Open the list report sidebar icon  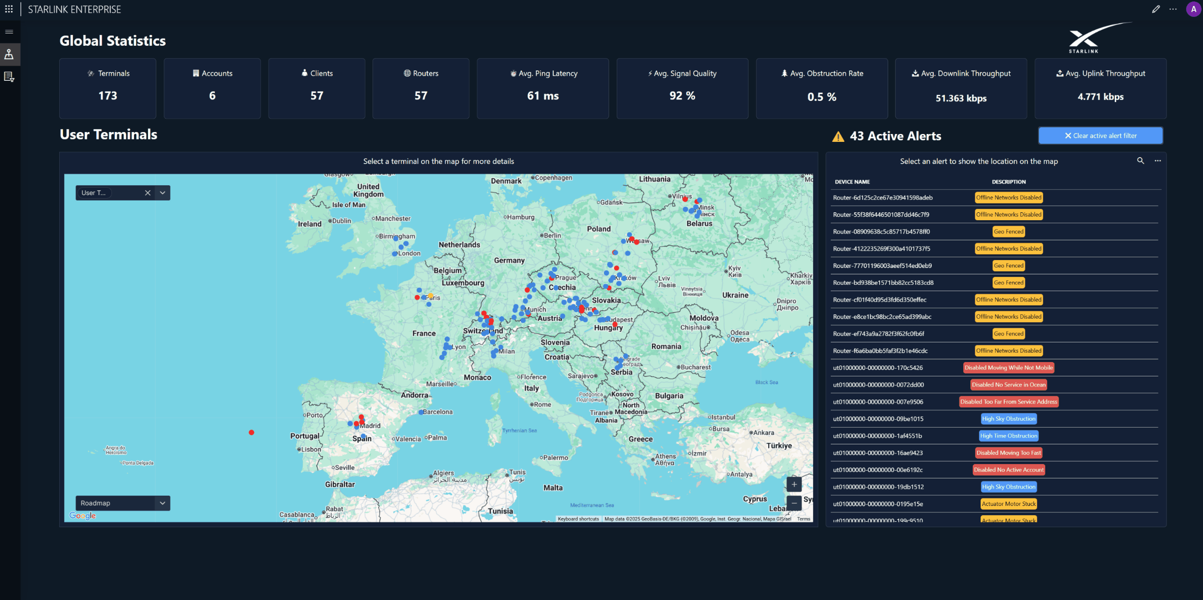(9, 77)
